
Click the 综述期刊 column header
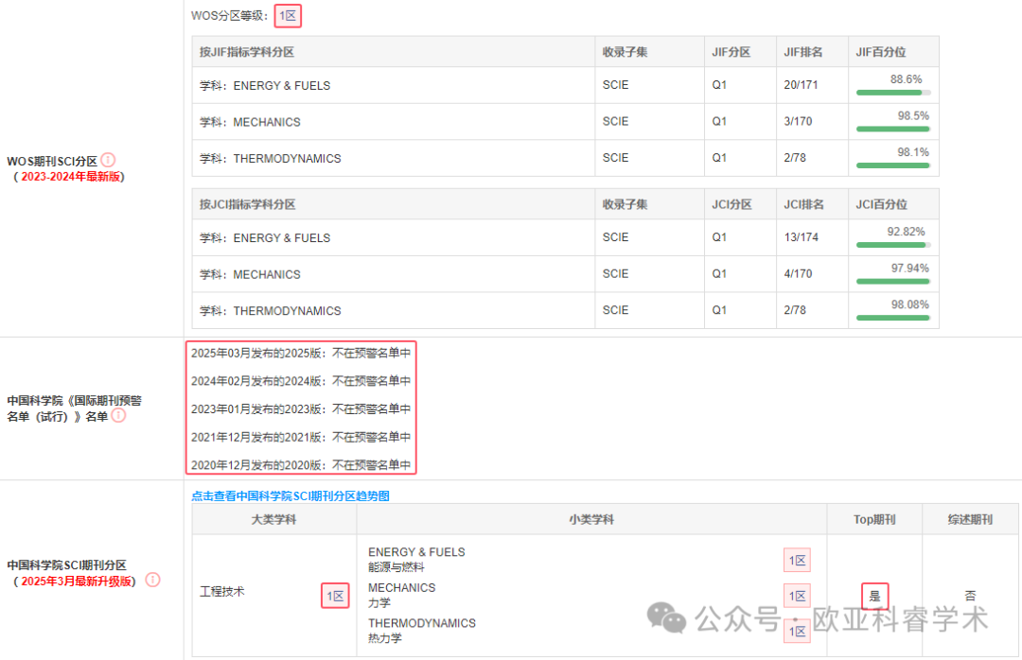point(970,519)
